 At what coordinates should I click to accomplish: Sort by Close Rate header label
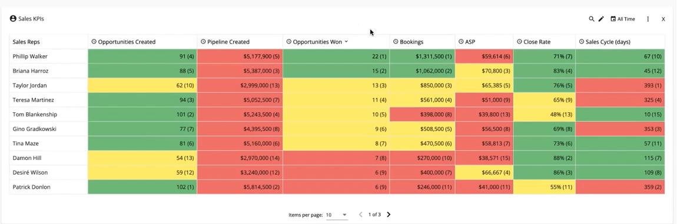[x=537, y=42]
